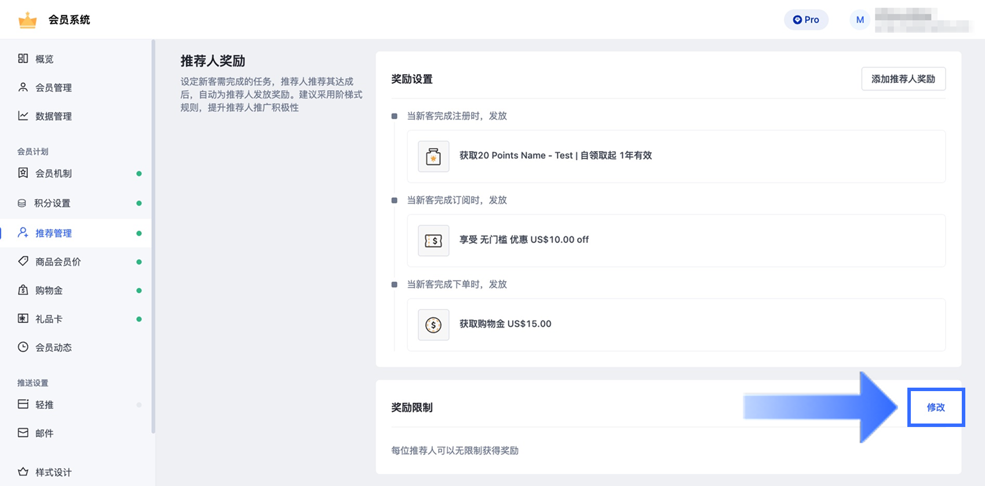This screenshot has height=486, width=985.
Task: Open the M user avatar
Action: click(860, 20)
